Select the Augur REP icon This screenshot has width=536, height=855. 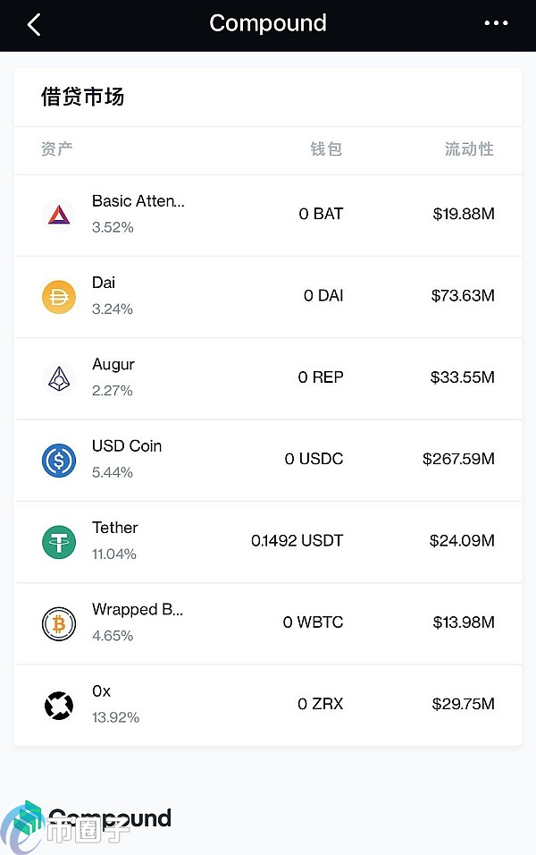pos(59,378)
